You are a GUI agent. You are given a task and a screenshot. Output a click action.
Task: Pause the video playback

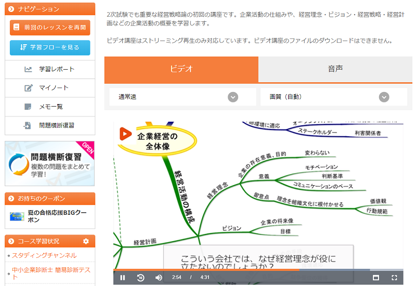(122, 278)
